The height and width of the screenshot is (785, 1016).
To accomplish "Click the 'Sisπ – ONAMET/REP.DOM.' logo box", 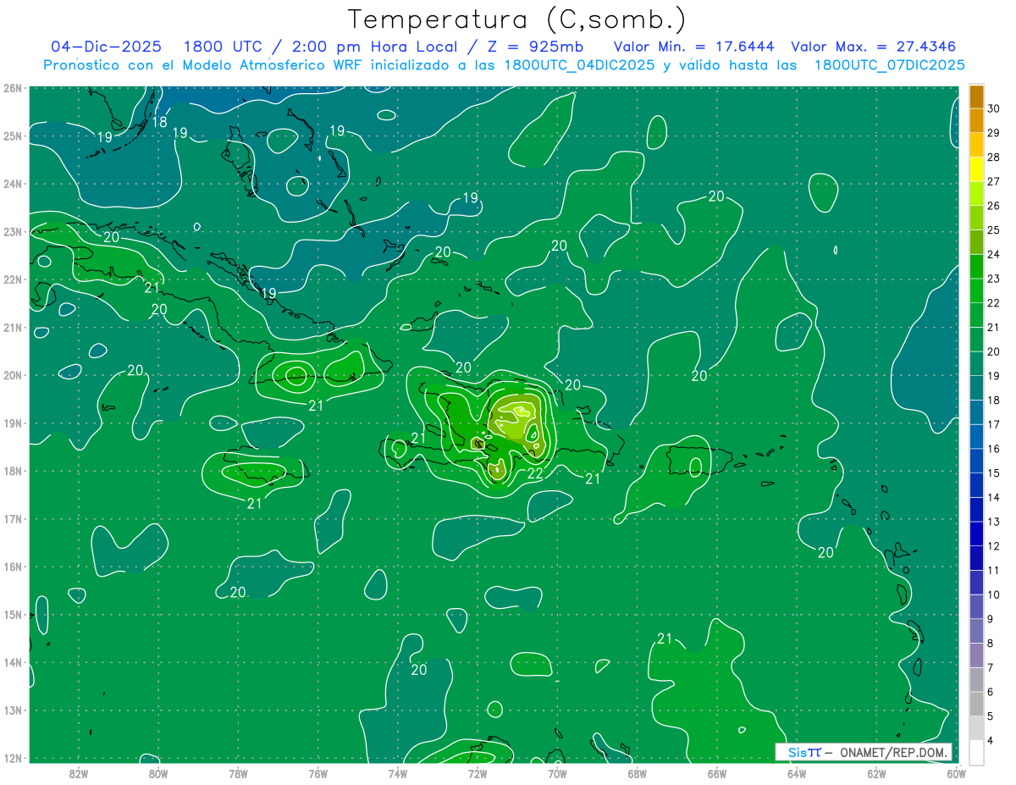I will 864,752.
